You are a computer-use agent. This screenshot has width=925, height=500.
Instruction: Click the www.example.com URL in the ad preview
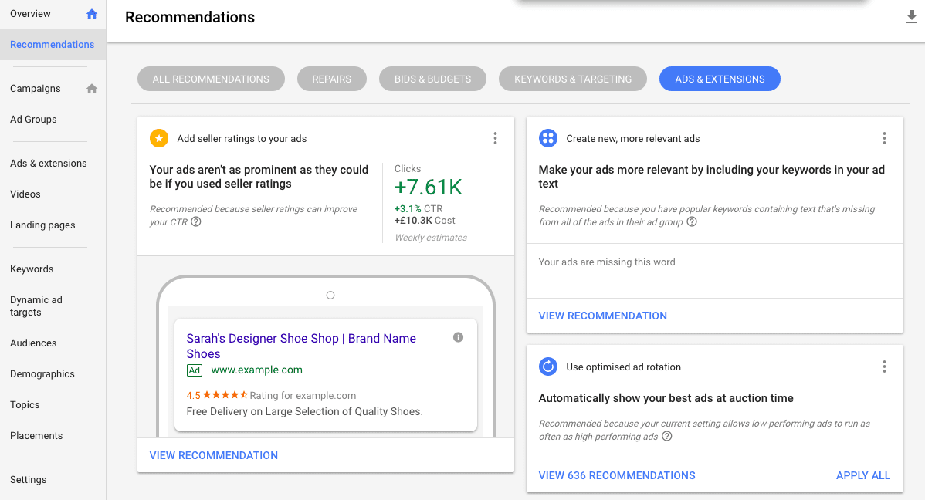tap(256, 370)
